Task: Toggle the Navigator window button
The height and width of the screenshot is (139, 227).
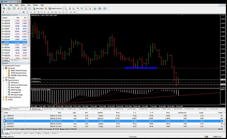Action: pyautogui.click(x=22, y=8)
